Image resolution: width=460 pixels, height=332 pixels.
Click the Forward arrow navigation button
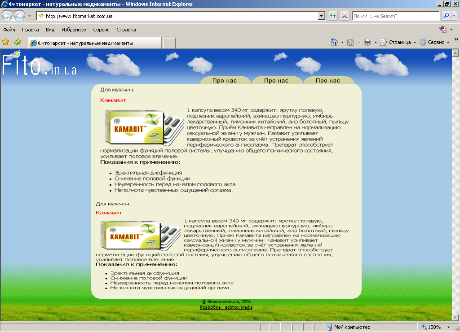tap(19, 16)
